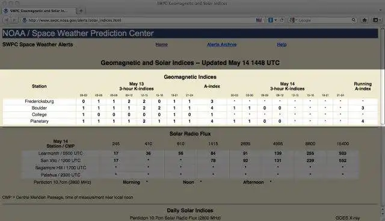Select the SWPC Geomagnetic and Solar tab

[x=38, y=11]
